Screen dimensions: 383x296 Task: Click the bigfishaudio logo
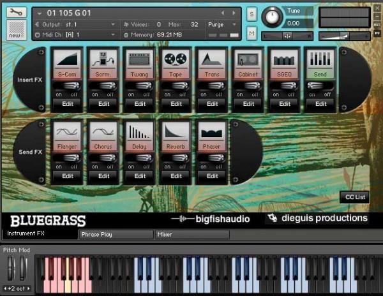tap(211, 219)
